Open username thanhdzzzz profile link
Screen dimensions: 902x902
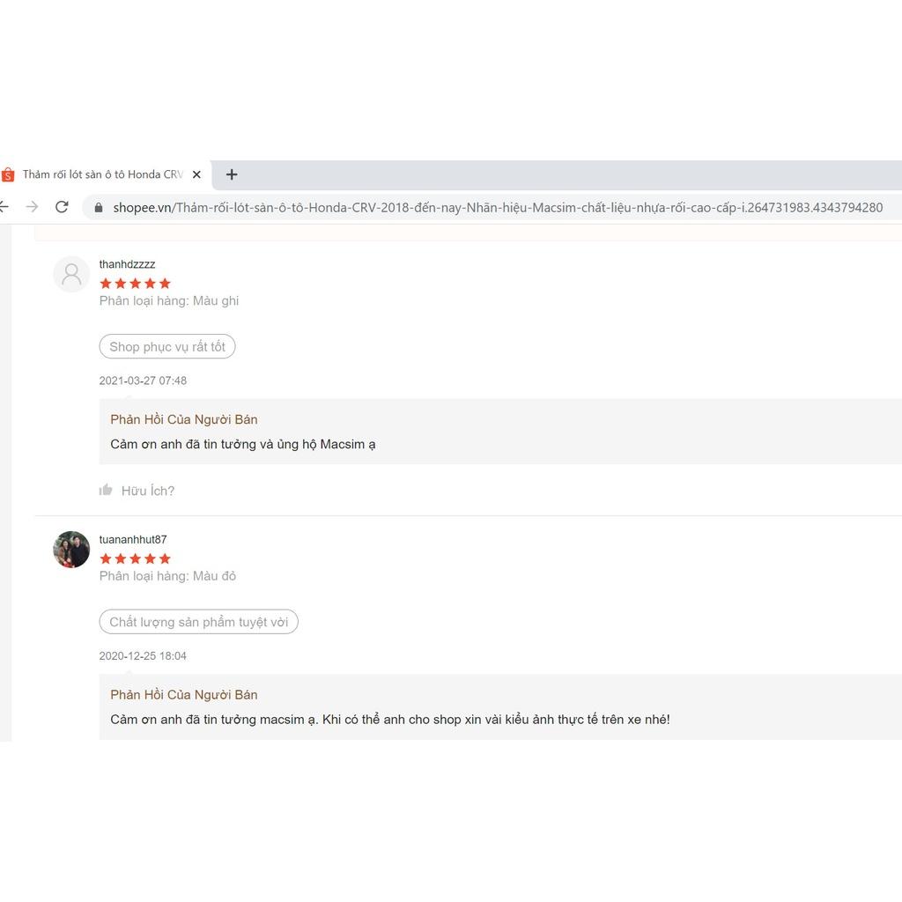point(127,264)
